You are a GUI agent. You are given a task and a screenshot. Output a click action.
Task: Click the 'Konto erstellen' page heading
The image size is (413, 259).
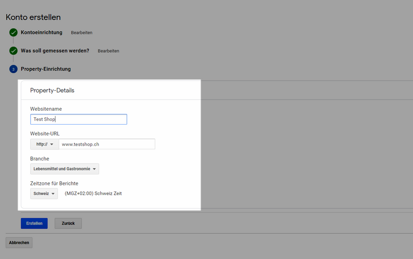[x=33, y=17]
